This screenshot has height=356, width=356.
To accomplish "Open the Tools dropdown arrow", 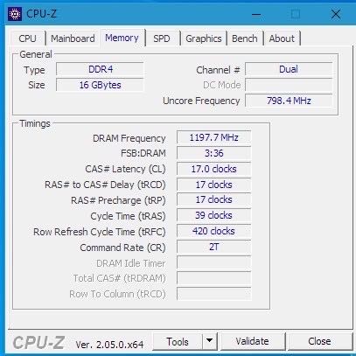I will pos(209,341).
